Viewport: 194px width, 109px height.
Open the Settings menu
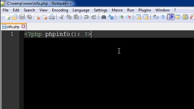tap(100, 10)
